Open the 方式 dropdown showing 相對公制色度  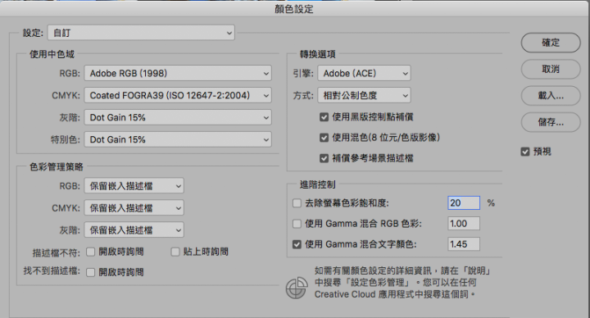[x=364, y=95]
